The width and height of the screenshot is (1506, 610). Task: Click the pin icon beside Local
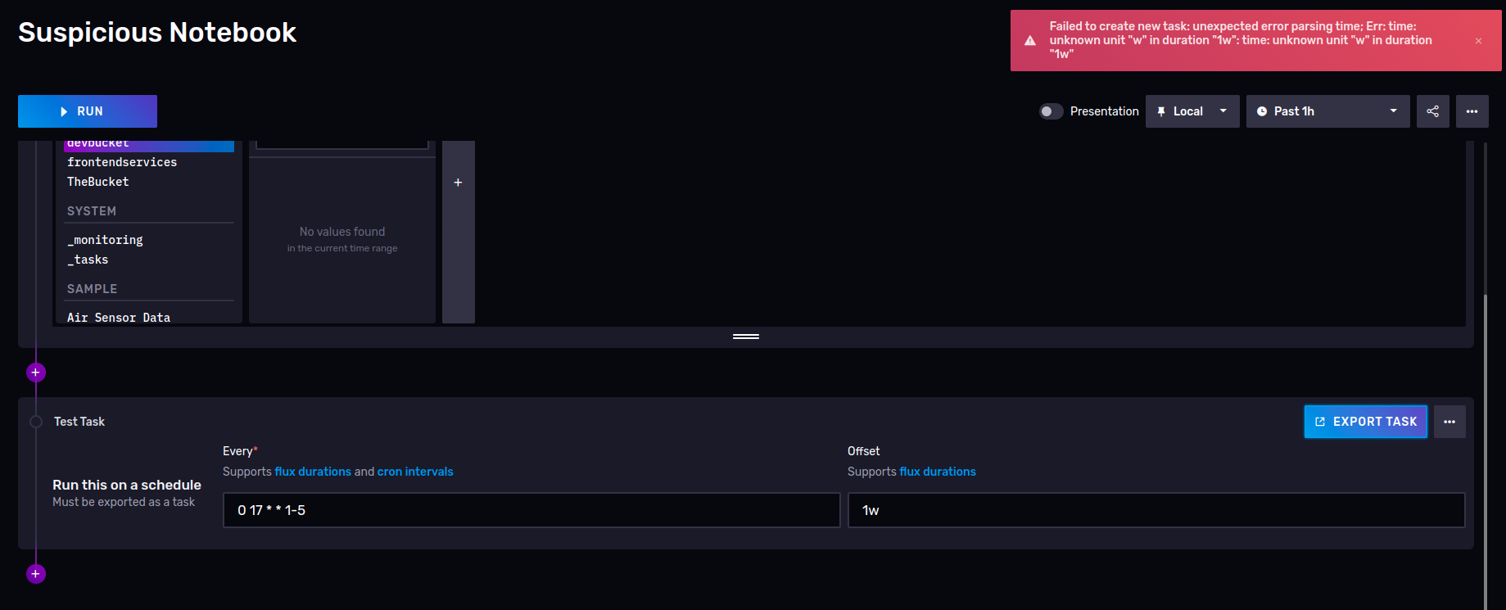(1161, 111)
